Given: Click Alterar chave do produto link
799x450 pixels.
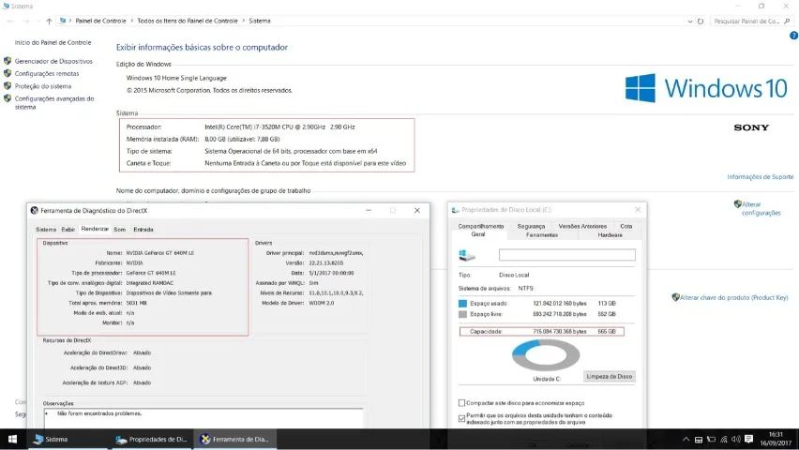Looking at the screenshot, I should [733, 297].
